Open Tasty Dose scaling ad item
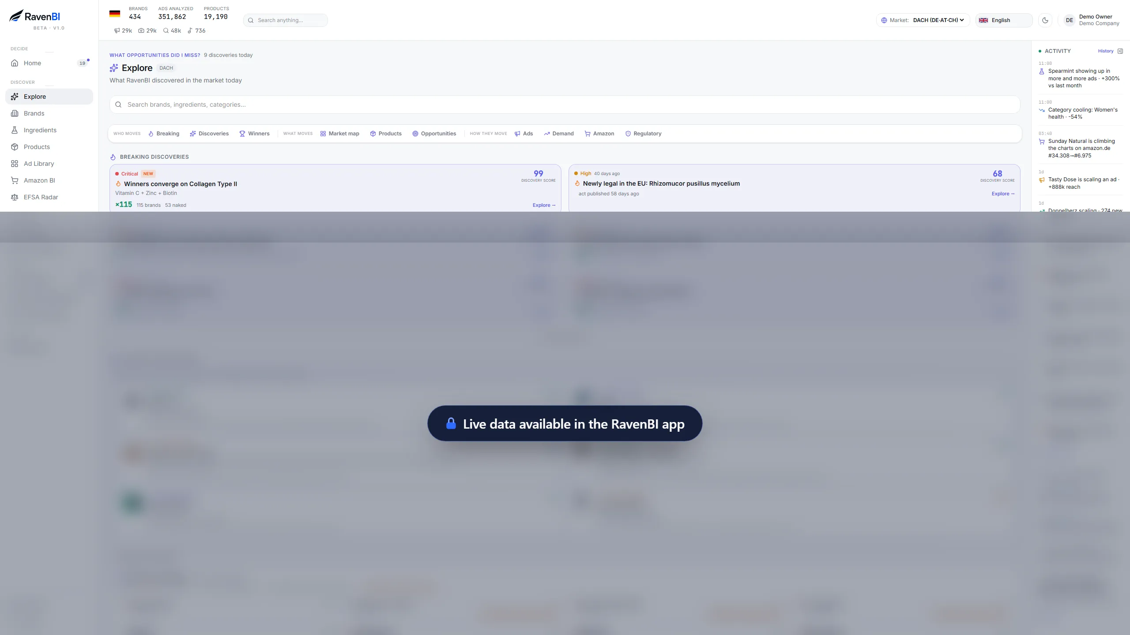The image size is (1130, 635). (x=1080, y=179)
